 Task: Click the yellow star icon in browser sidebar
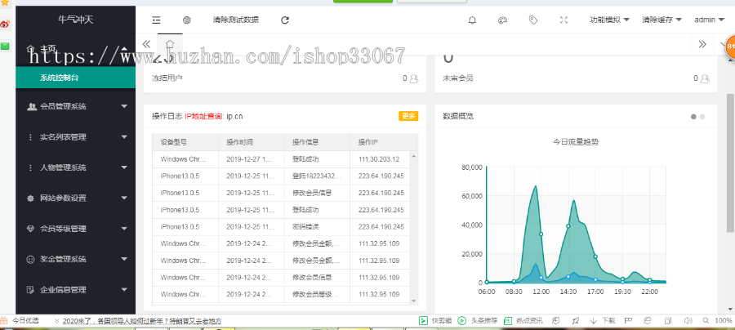click(5, 2)
